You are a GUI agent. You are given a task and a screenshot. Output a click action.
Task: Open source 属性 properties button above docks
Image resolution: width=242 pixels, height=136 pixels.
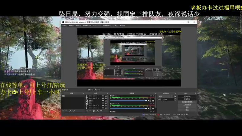click(x=90, y=89)
